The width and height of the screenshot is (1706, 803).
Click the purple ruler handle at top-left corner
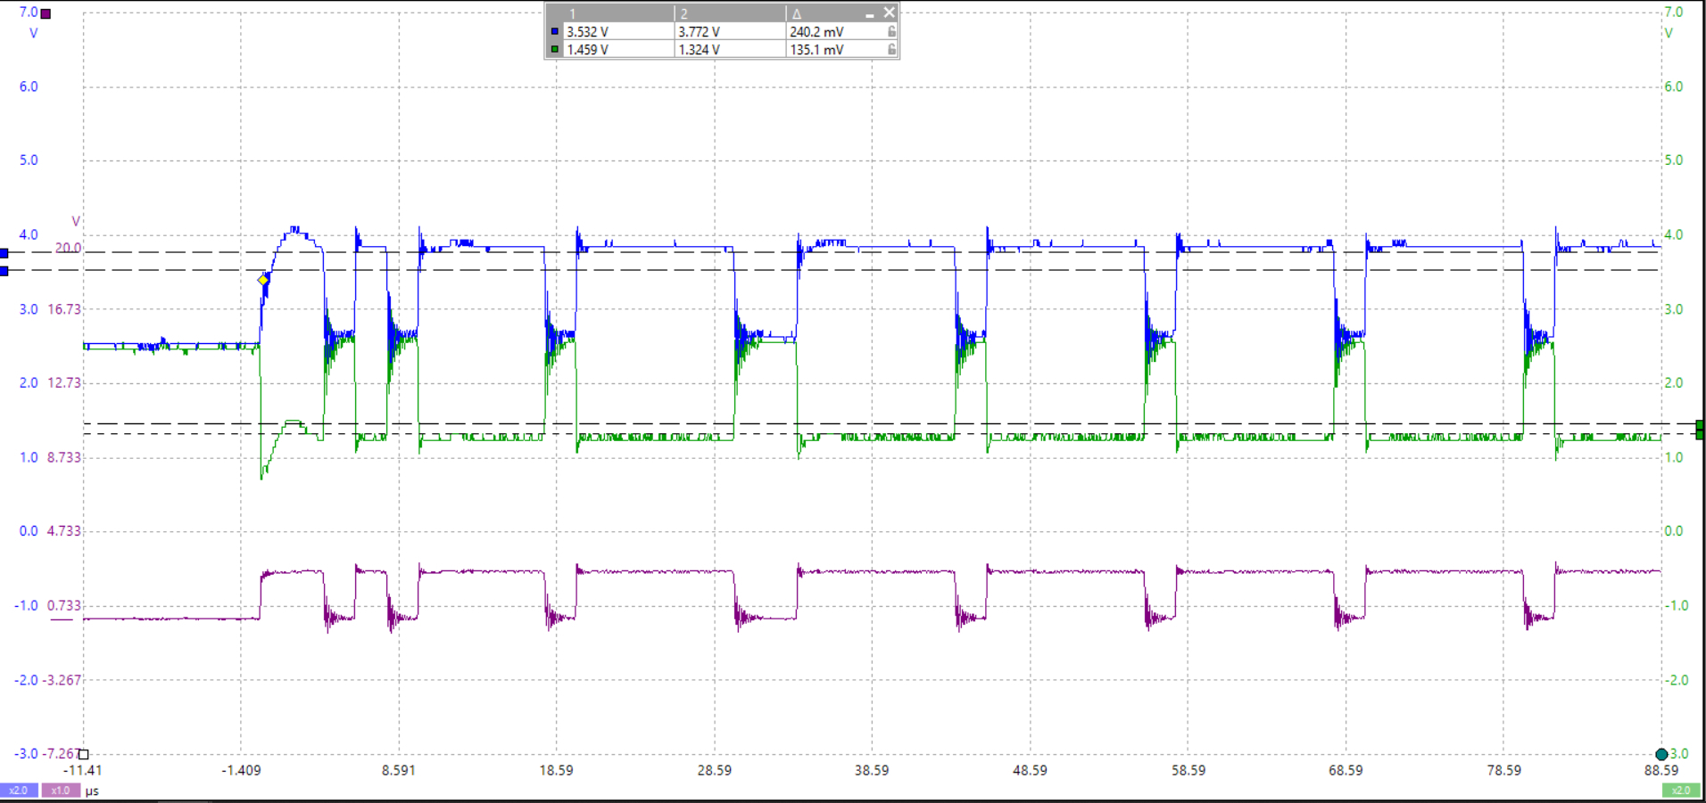(46, 13)
